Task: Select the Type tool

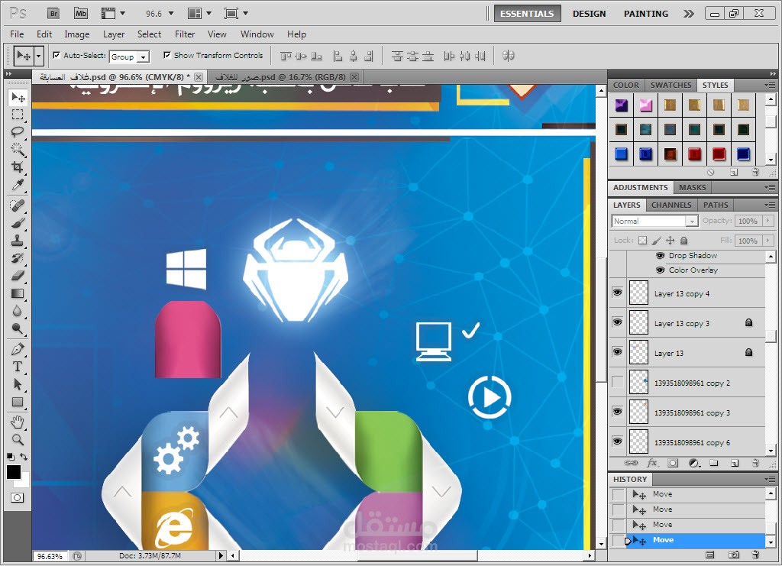Action: click(18, 367)
